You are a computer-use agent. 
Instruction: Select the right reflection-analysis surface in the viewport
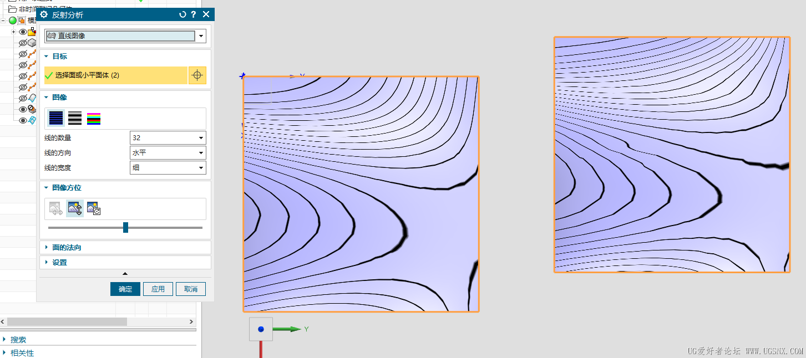672,155
